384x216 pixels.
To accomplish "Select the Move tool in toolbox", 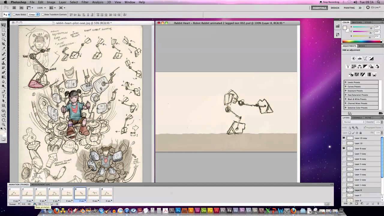I will click(x=4, y=25).
